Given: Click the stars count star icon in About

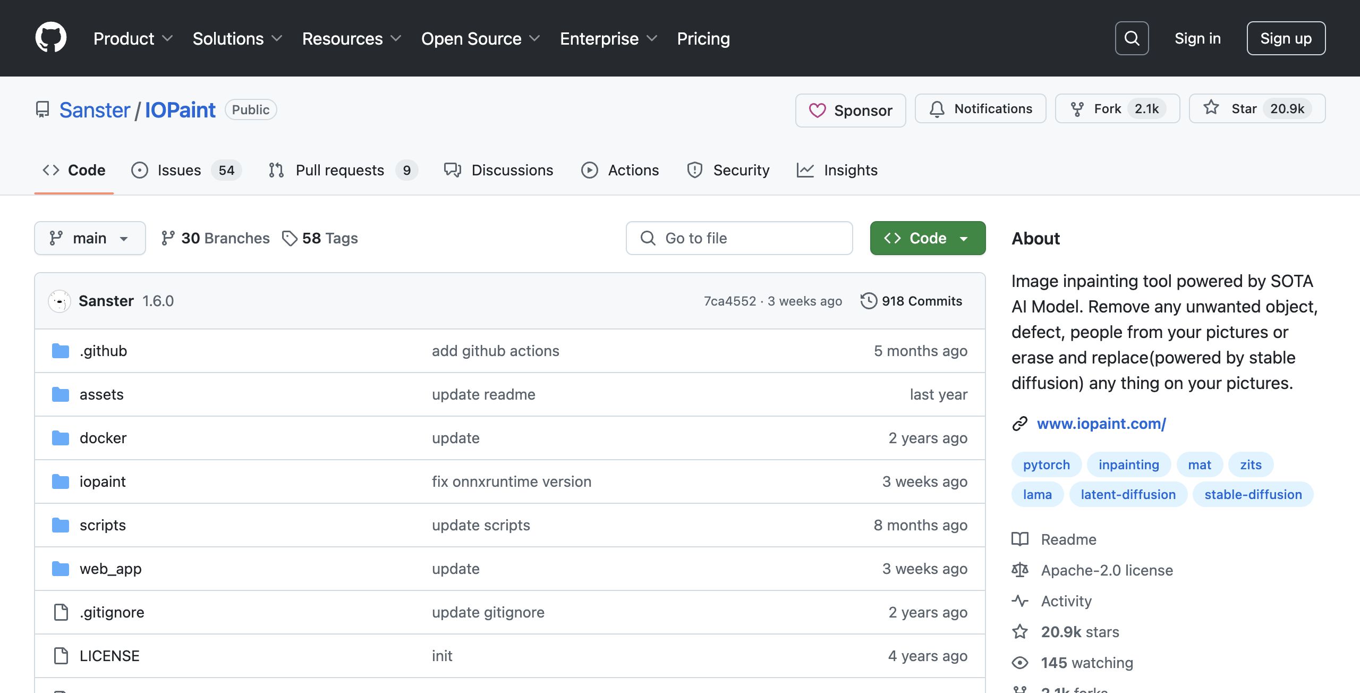Looking at the screenshot, I should [1020, 632].
